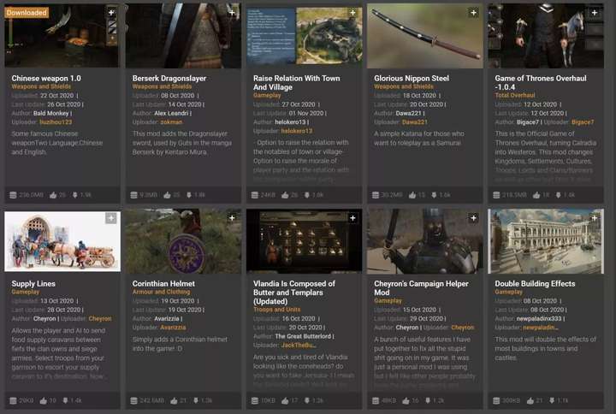This screenshot has width=616, height=414.
Task: Open Raise Relation With Town And Village title
Action: [x=297, y=82]
